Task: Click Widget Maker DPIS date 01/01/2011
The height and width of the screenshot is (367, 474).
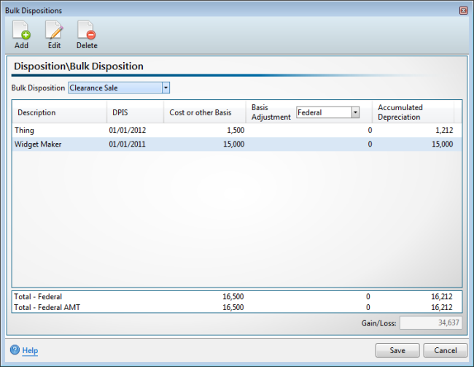Action: (128, 144)
